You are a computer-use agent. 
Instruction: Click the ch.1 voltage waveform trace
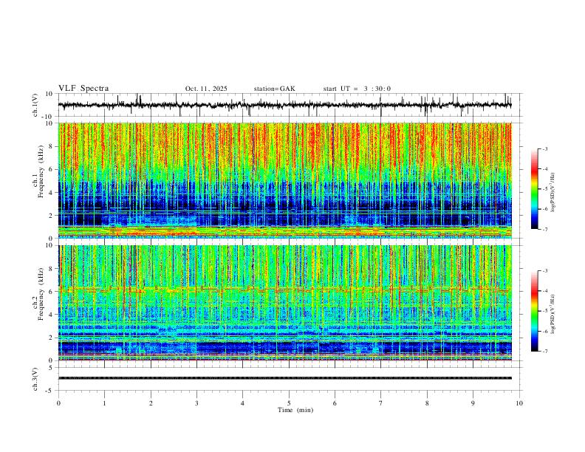click(284, 105)
